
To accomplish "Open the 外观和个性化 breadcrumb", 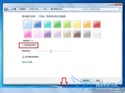I will [34, 9].
